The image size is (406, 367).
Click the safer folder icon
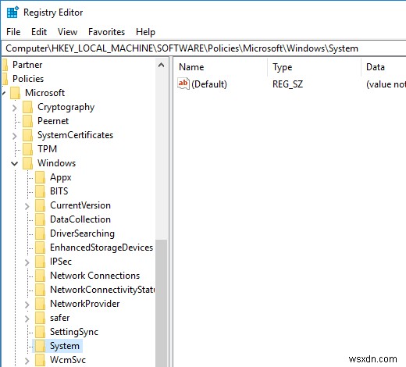coord(40,318)
